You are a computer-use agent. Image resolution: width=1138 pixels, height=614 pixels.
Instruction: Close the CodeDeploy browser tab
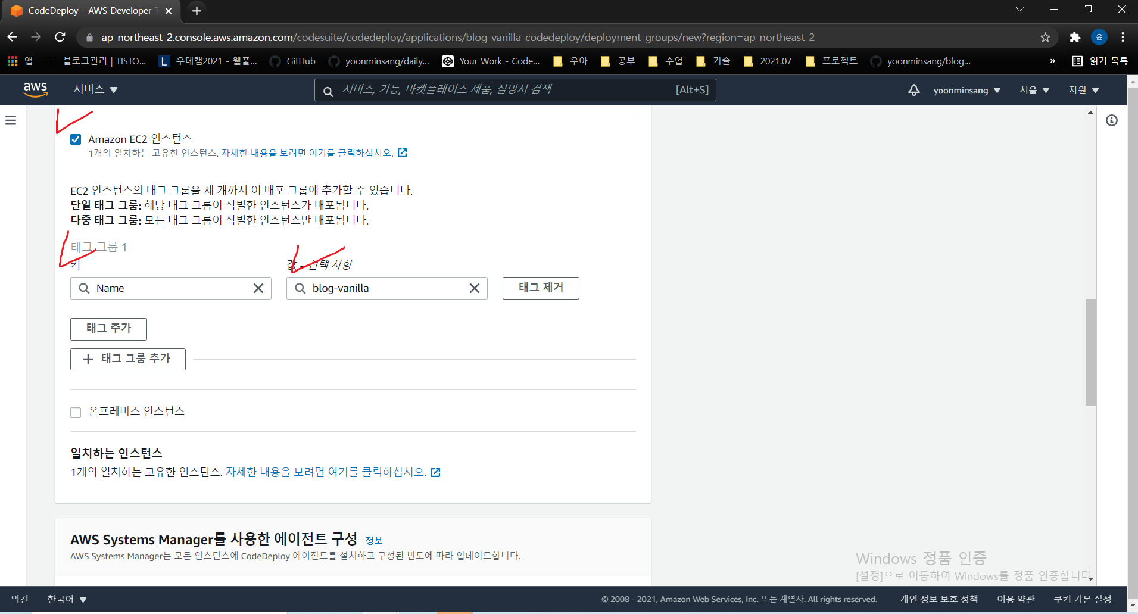[x=169, y=11]
